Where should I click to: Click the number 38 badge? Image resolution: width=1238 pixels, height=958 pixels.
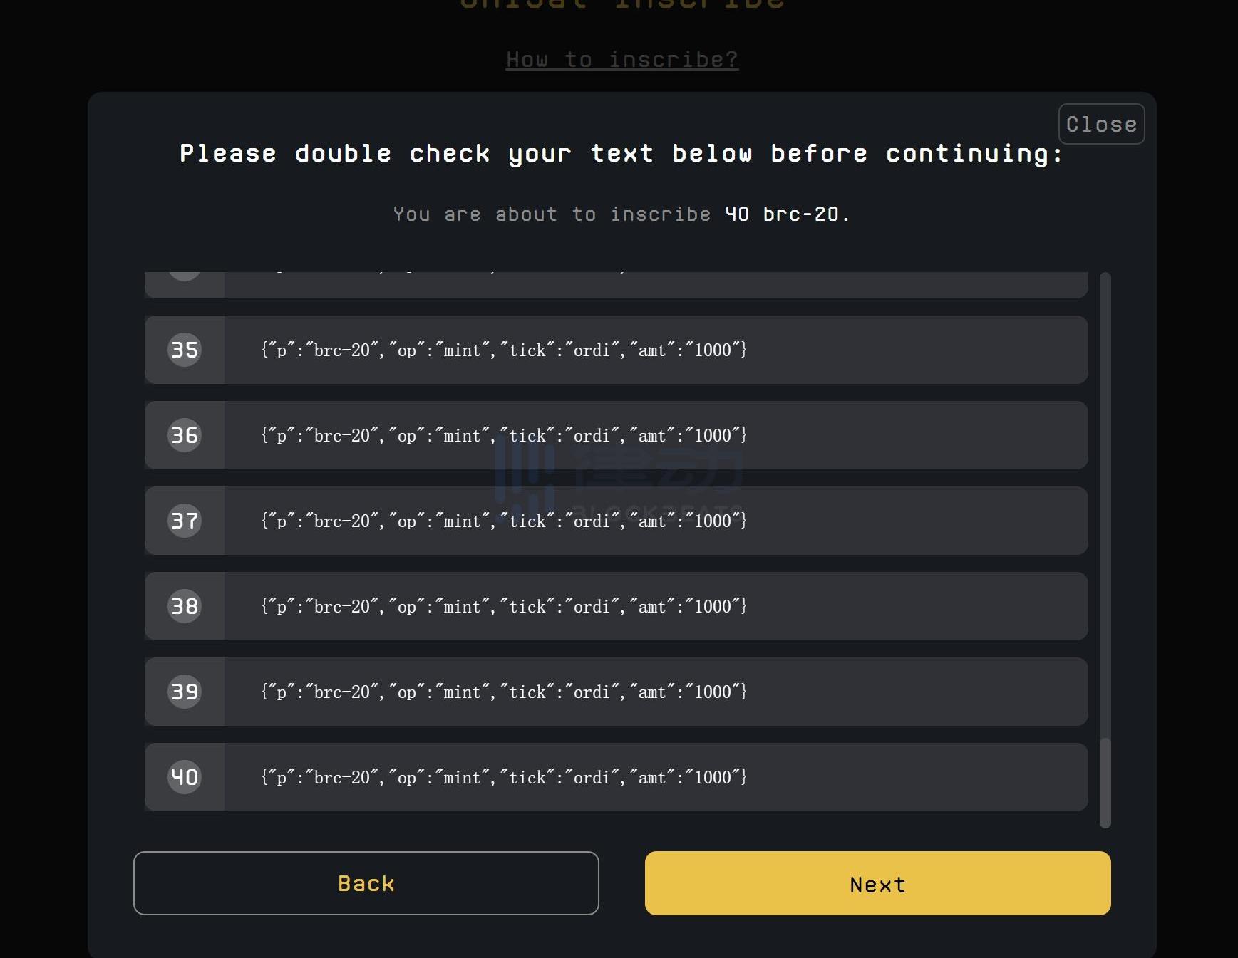(x=185, y=606)
